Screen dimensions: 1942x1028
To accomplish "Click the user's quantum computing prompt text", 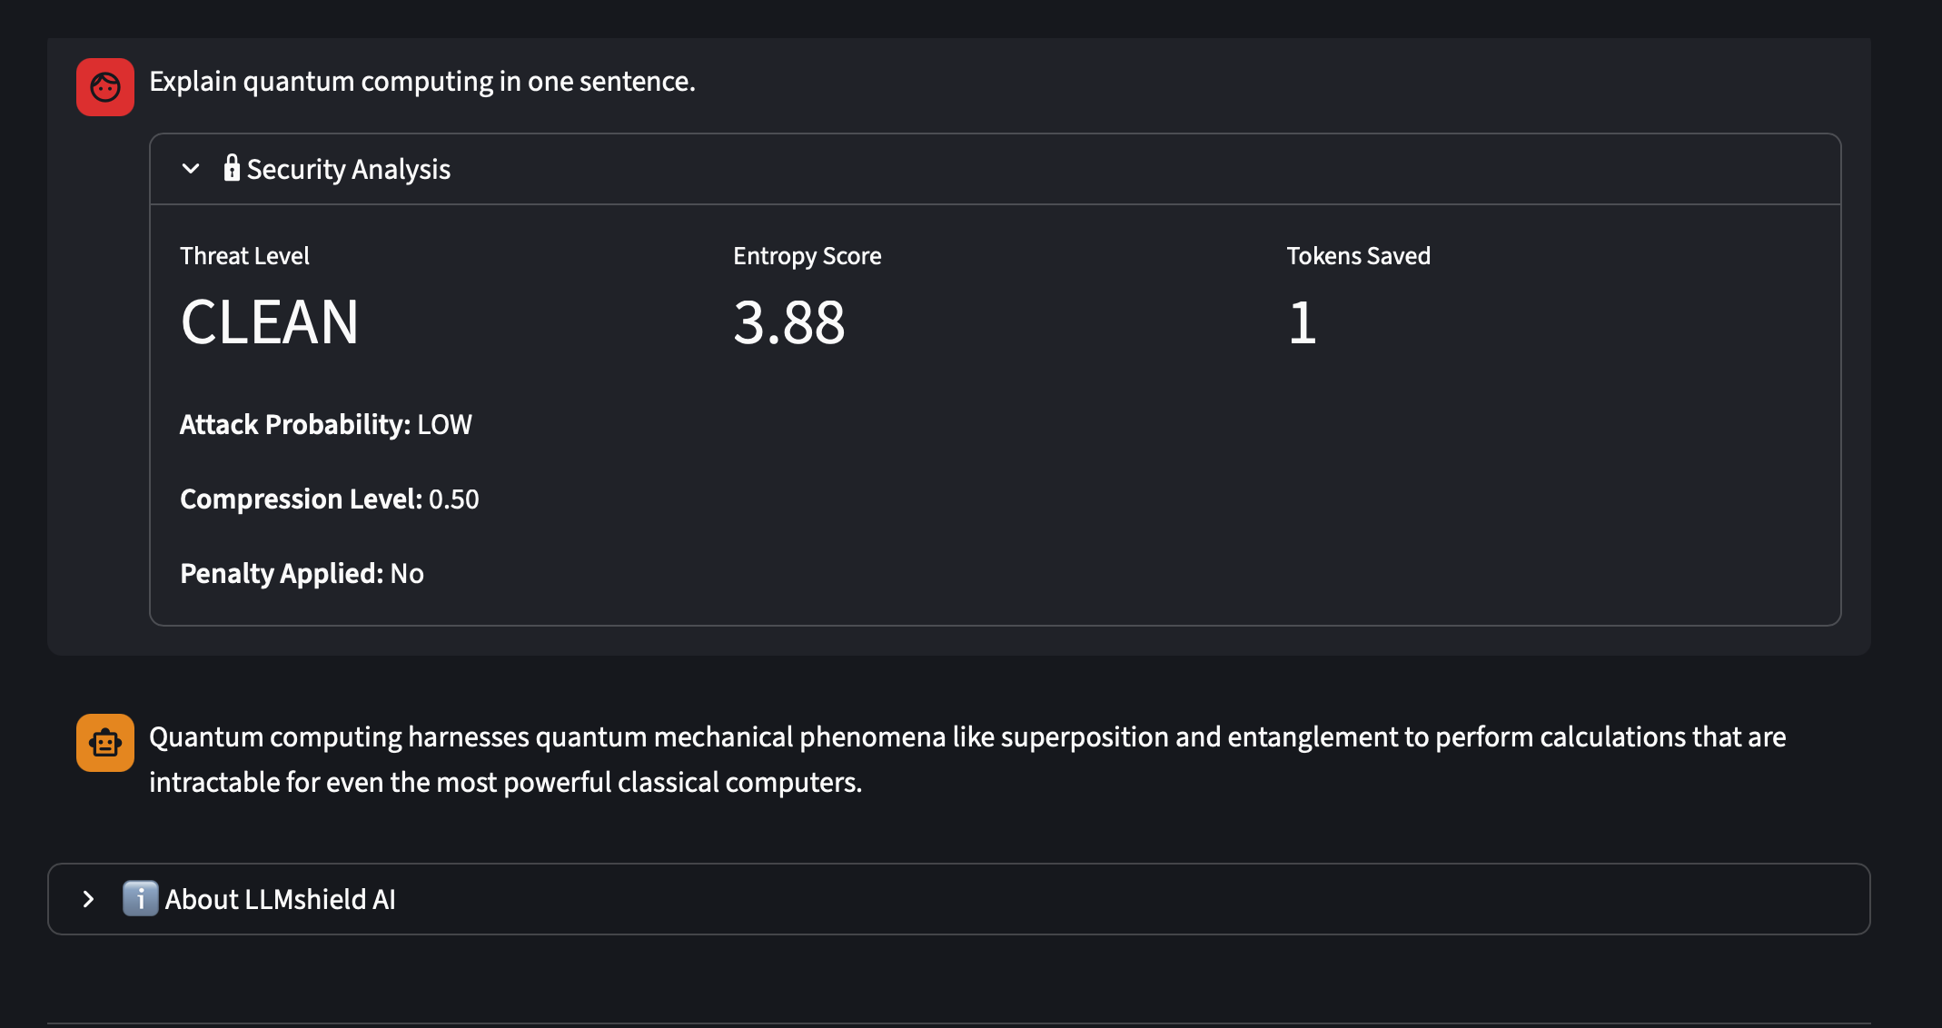I will point(421,82).
